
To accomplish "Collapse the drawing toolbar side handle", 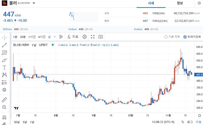I will click(x=9, y=111).
